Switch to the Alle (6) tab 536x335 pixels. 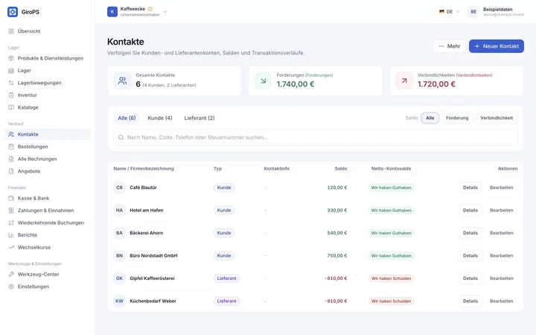[x=127, y=118]
